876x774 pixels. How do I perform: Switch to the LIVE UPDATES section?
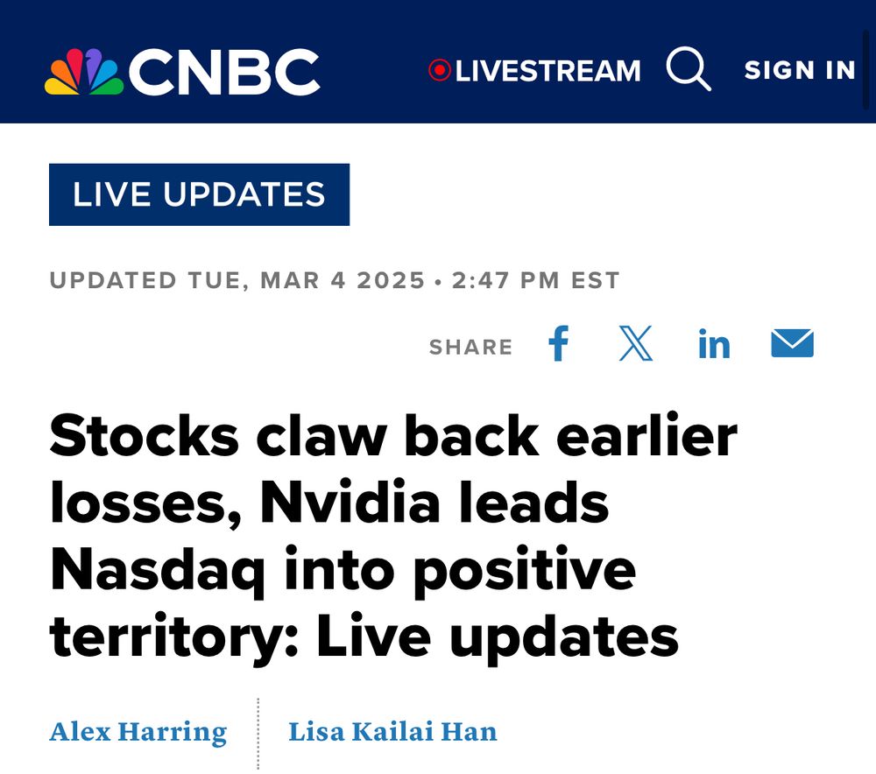pos(198,195)
